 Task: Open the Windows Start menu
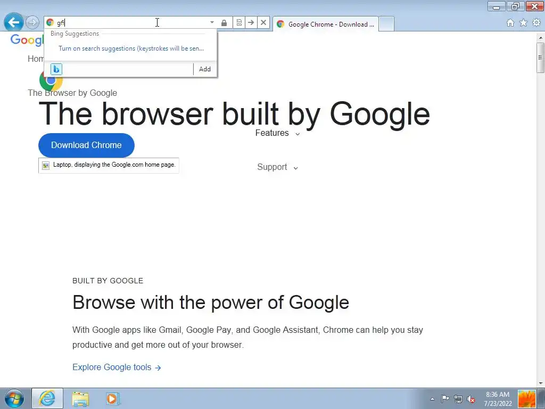pos(14,398)
